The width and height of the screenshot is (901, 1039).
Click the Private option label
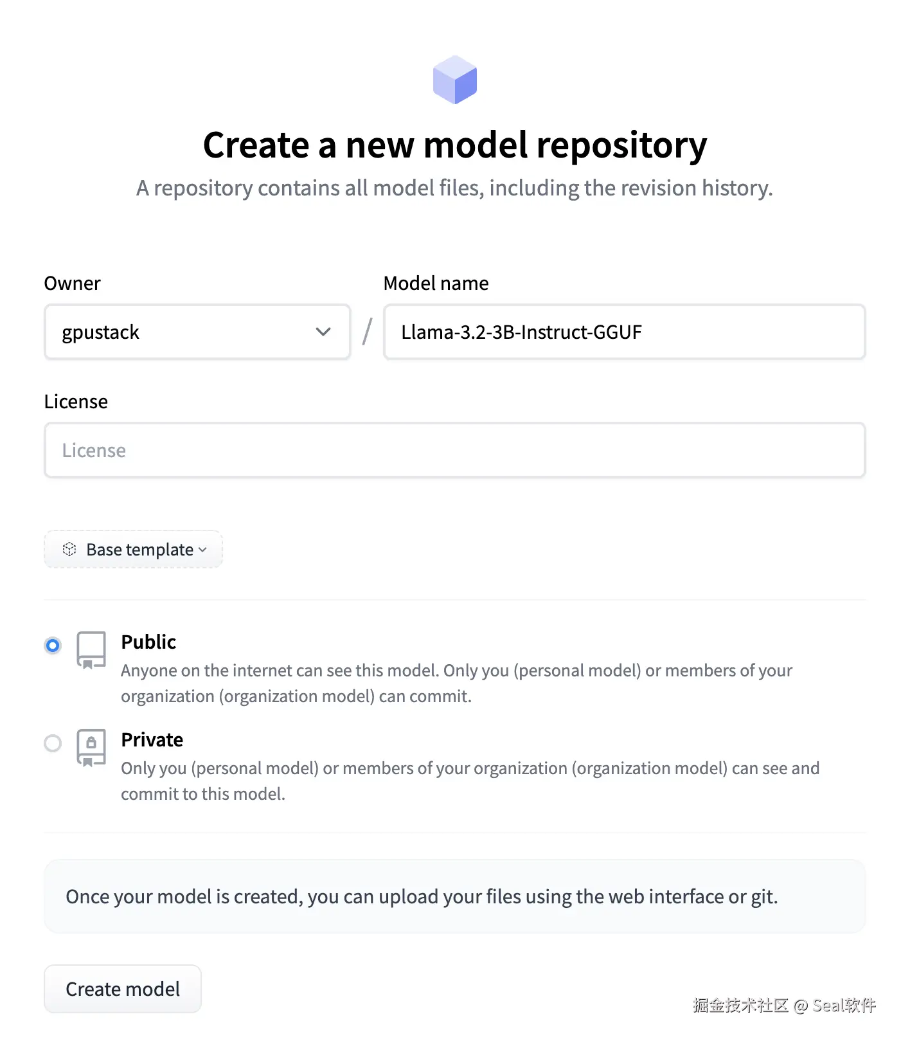coord(152,739)
